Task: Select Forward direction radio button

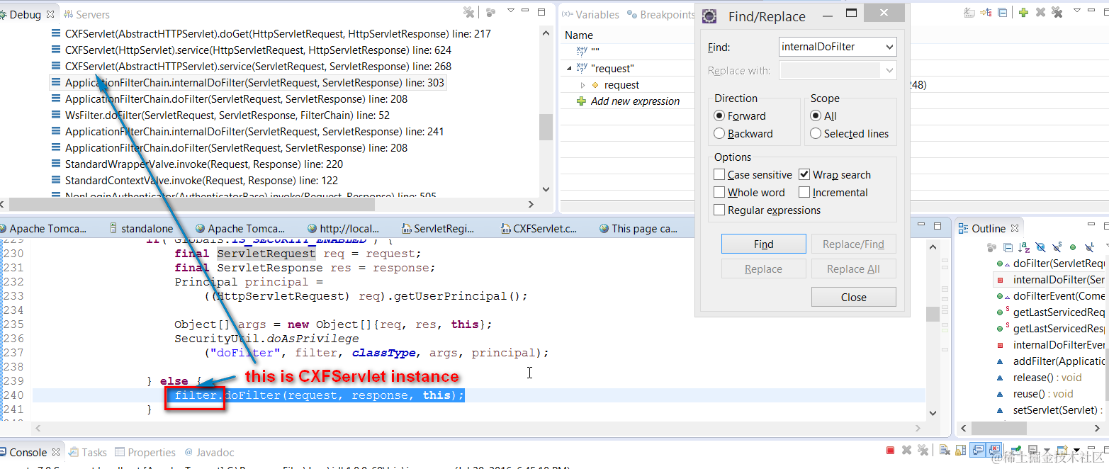Action: pos(719,116)
